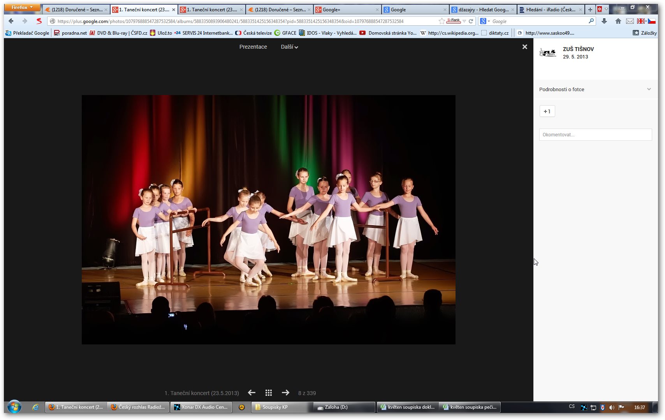Open the ZUŠ TIŠNOV profile name link
Viewport: 665px width, 420px height.
click(578, 49)
